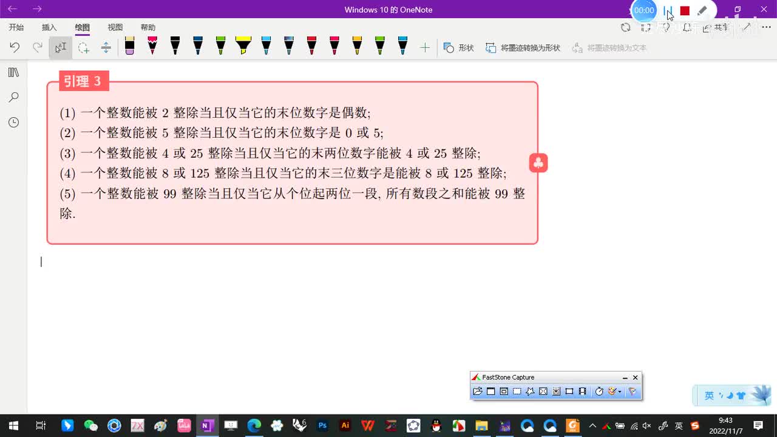Open file in FastStone Capture

(478, 391)
